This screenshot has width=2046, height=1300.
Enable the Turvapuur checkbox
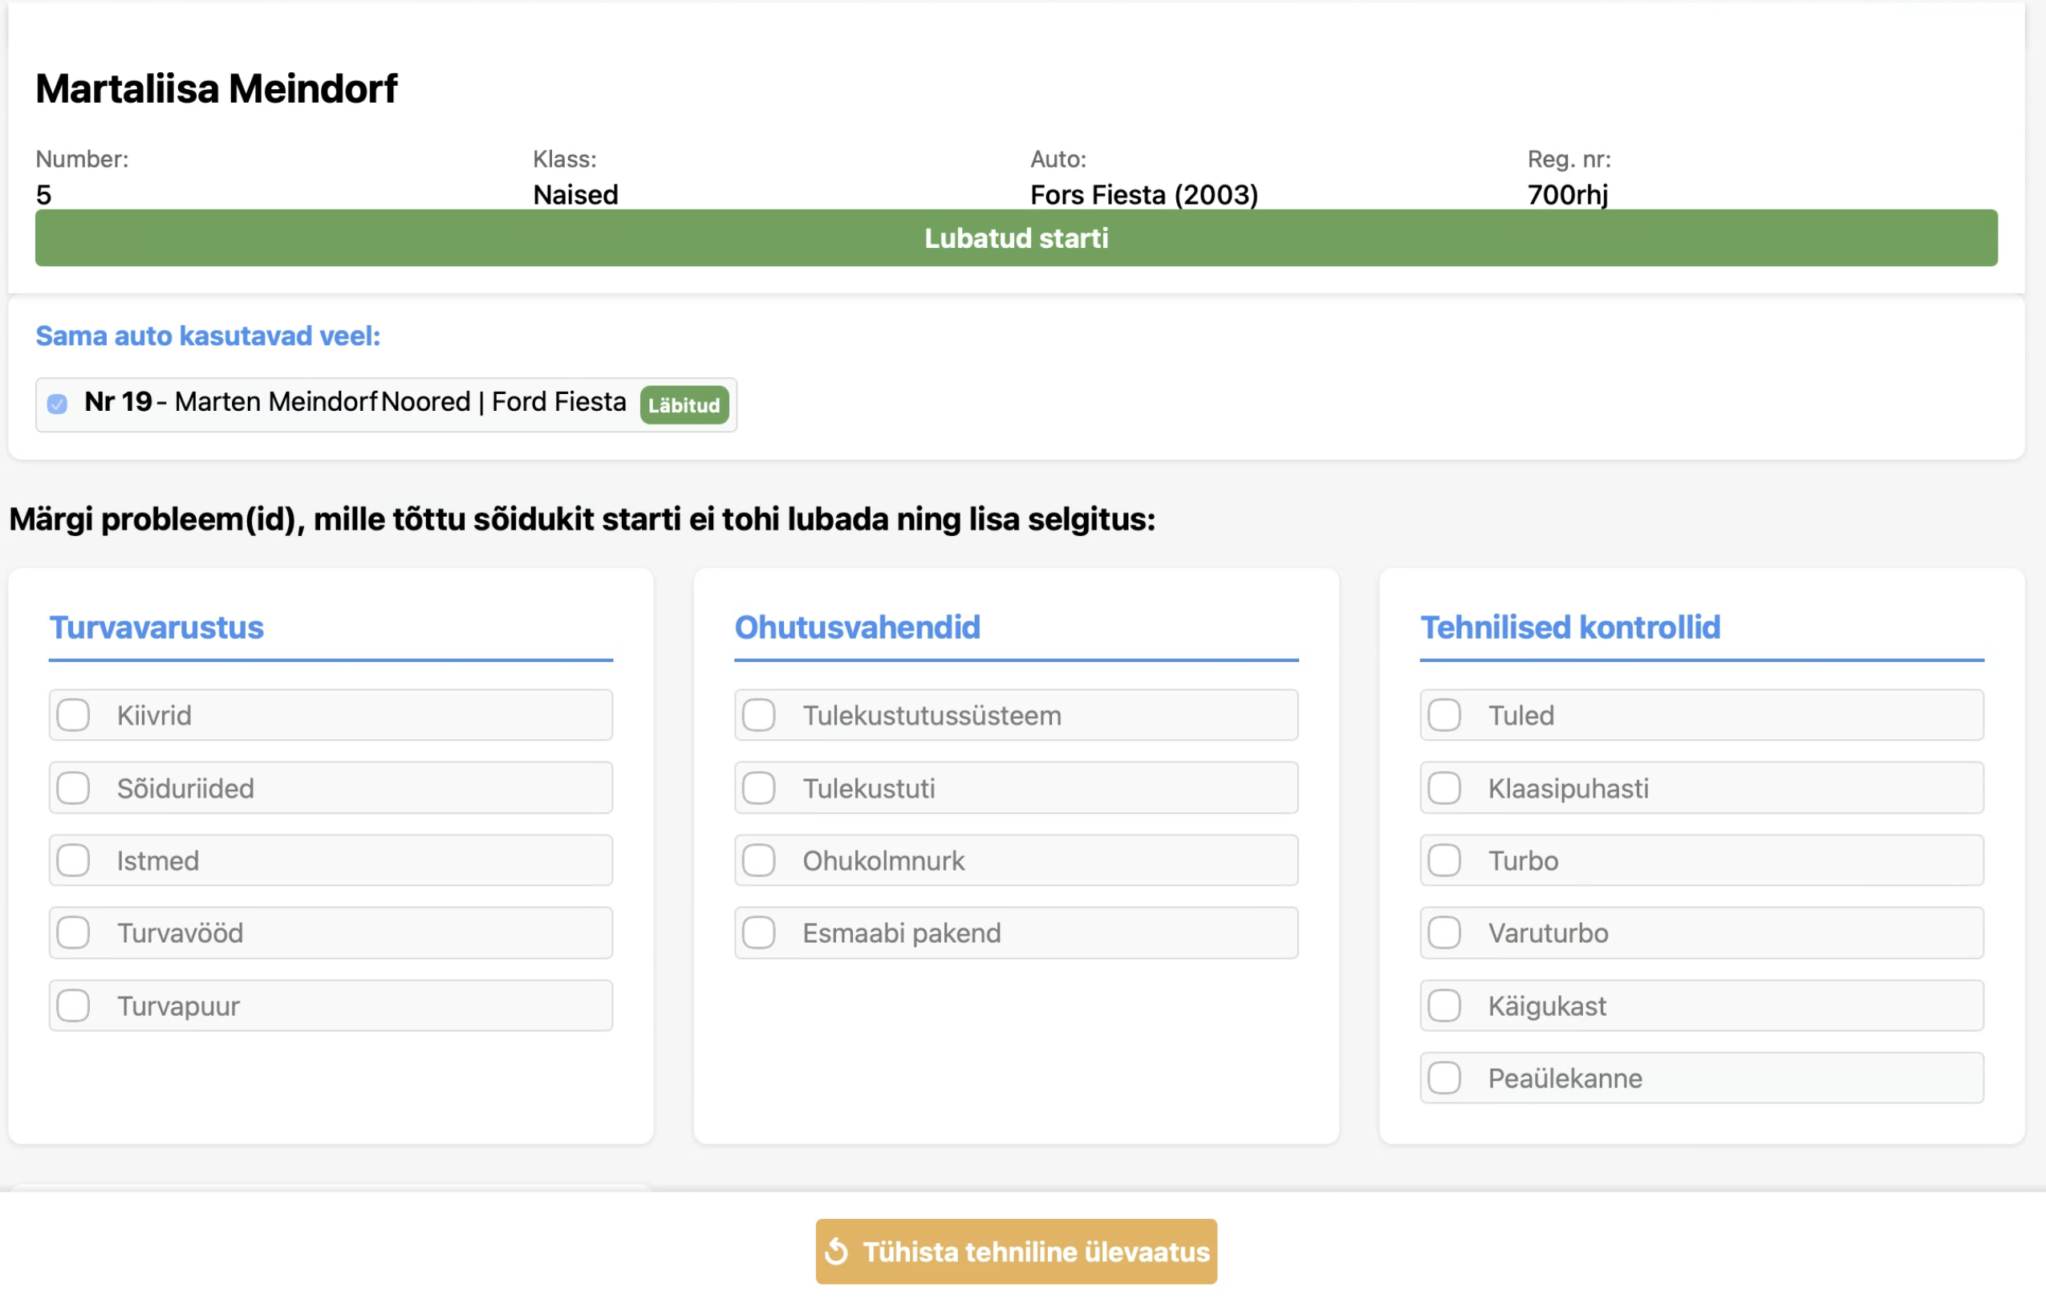(73, 1005)
